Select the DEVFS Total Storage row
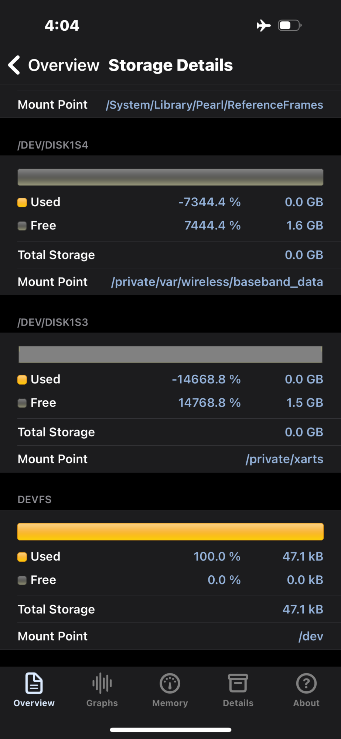 point(170,609)
